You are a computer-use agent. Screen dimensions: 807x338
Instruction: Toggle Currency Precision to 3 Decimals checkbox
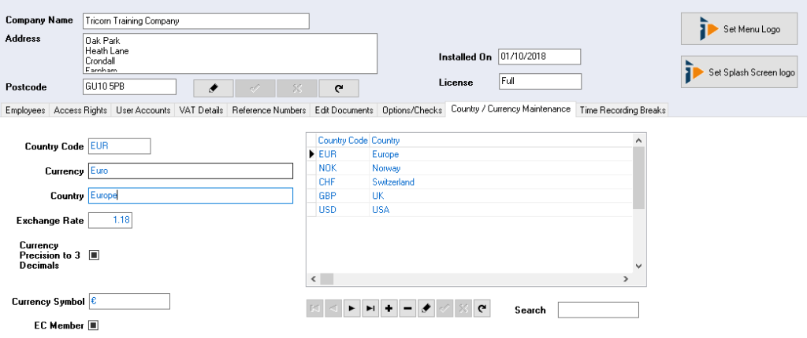pyautogui.click(x=93, y=255)
